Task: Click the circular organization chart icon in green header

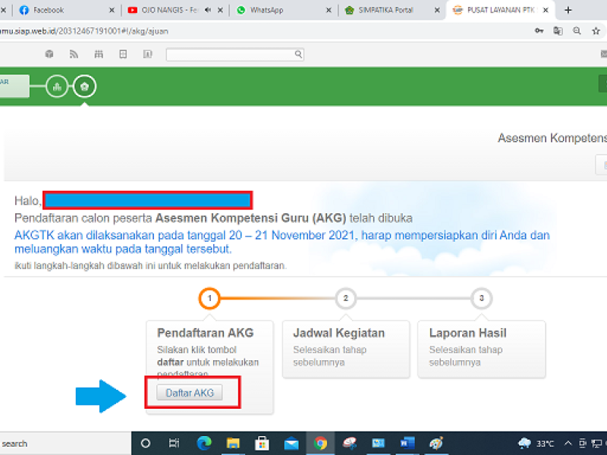Action: (57, 86)
